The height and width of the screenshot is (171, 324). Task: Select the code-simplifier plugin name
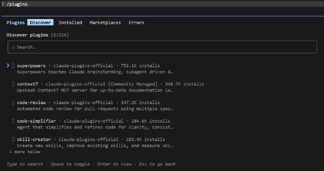click(x=36, y=121)
